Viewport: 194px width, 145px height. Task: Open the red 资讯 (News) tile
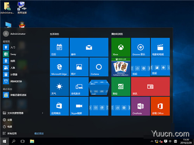click(151, 87)
